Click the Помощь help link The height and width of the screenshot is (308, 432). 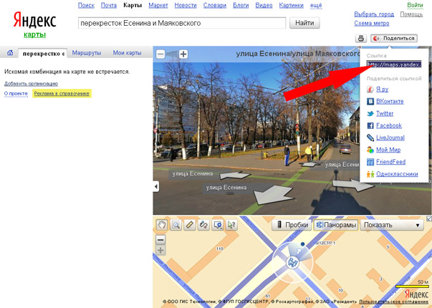pos(411,14)
